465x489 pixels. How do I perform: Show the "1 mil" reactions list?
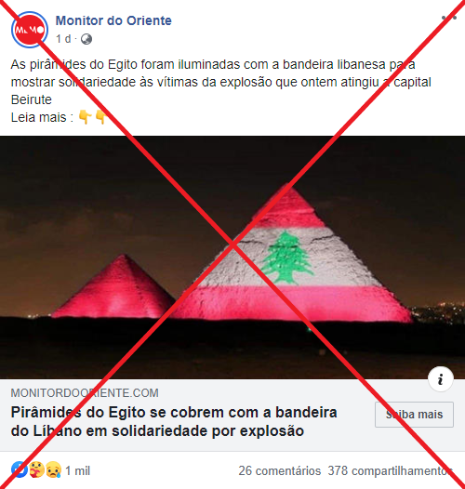(x=78, y=470)
